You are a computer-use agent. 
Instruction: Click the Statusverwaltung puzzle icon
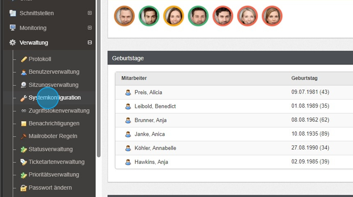(x=24, y=150)
